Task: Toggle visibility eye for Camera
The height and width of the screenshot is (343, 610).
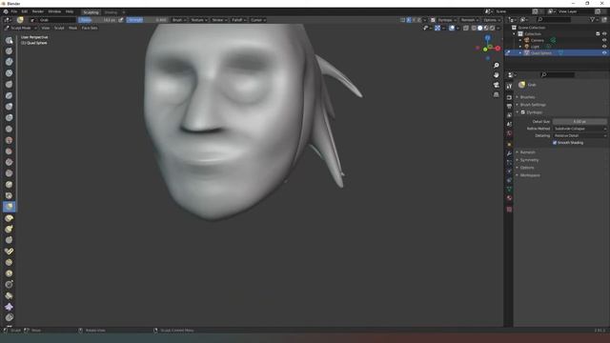Action: click(604, 40)
